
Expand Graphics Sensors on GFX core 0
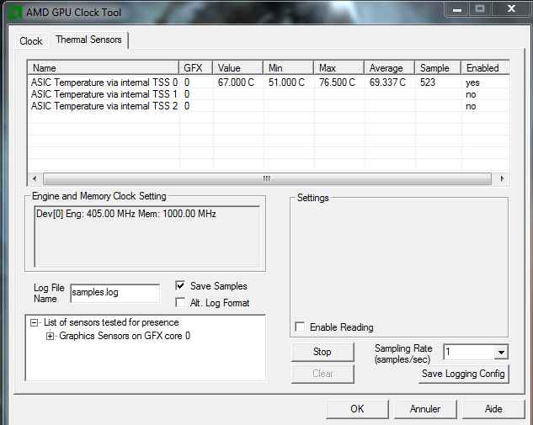51,336
